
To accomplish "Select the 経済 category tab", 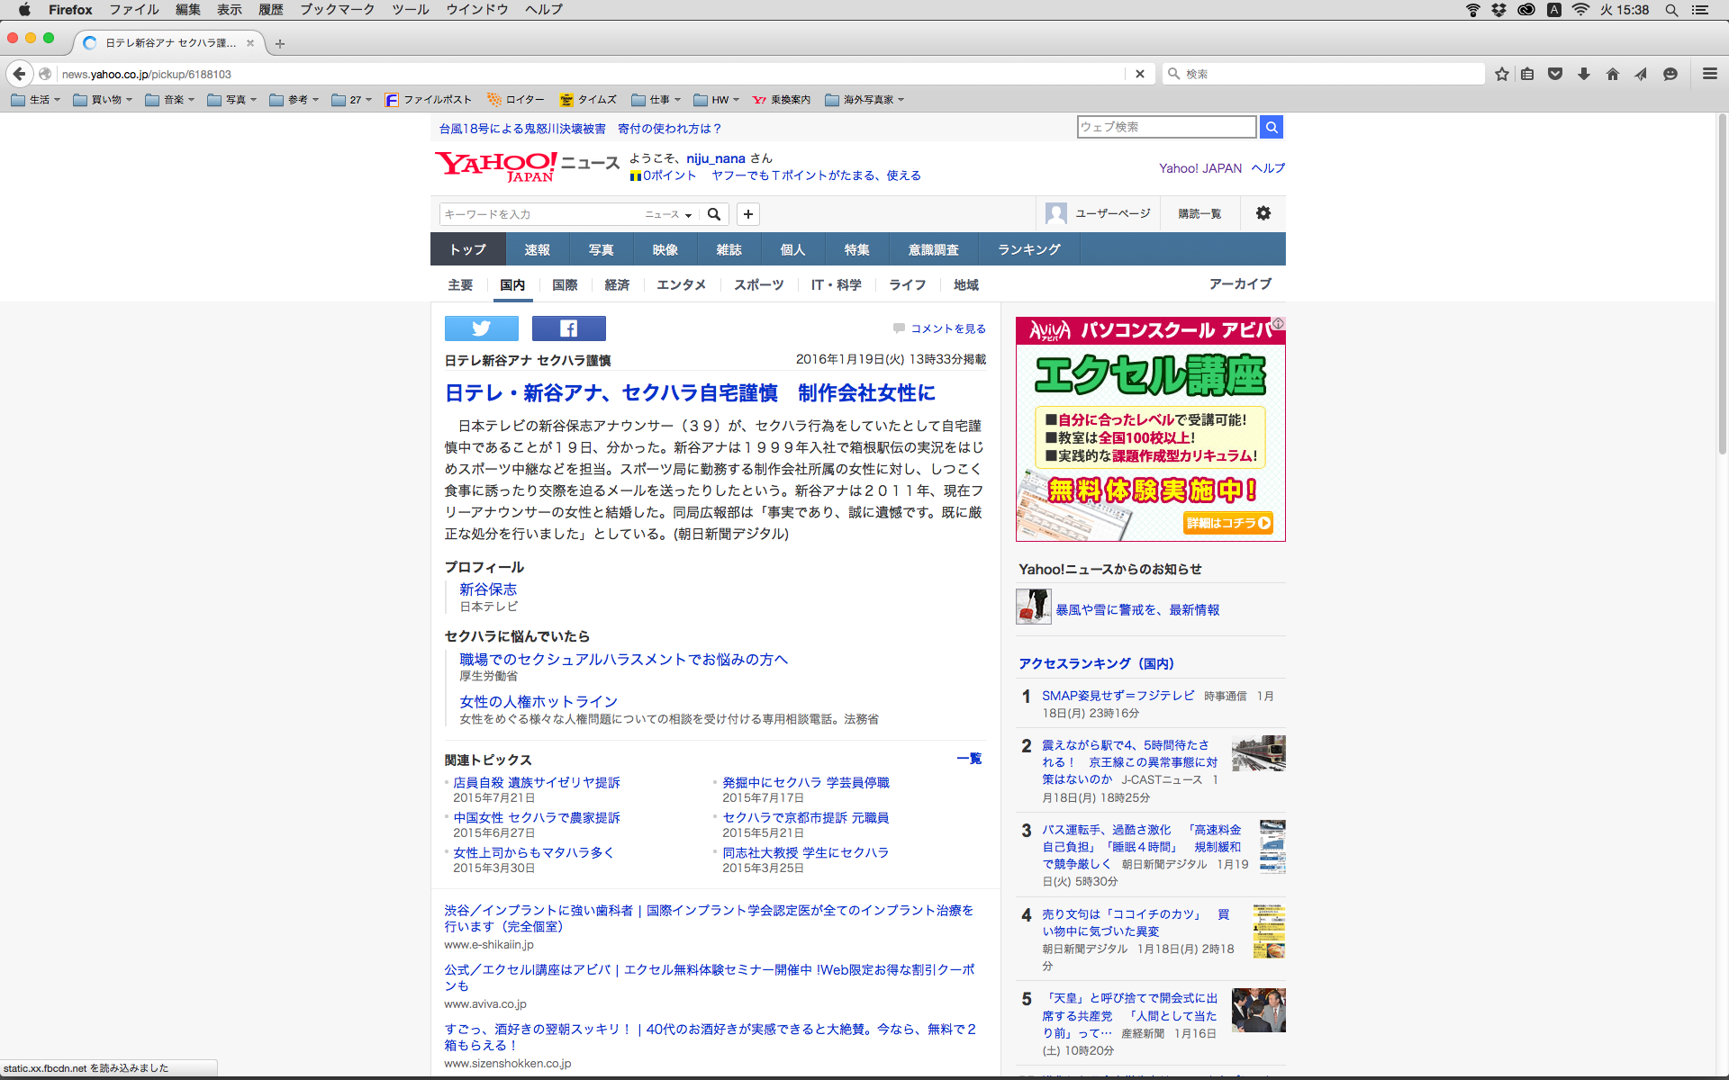I will pyautogui.click(x=617, y=284).
